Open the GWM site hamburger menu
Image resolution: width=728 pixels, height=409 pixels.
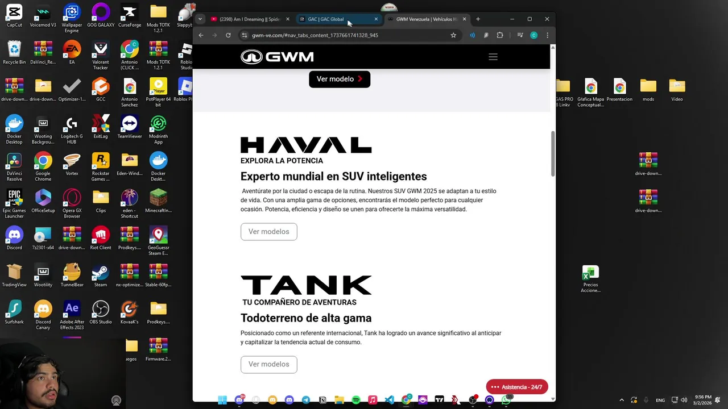(x=493, y=57)
